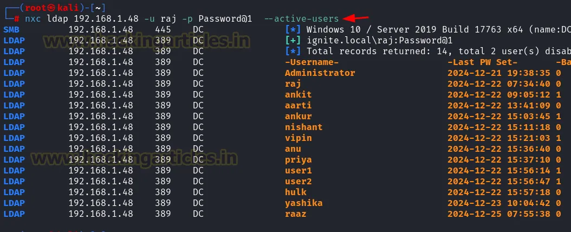Viewport: 571px width, 232px height.
Task: Click the red # prompt symbol
Action: click(x=17, y=19)
